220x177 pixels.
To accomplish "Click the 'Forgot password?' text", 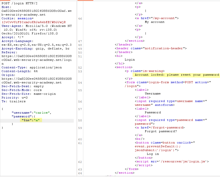I will tap(161, 131).
